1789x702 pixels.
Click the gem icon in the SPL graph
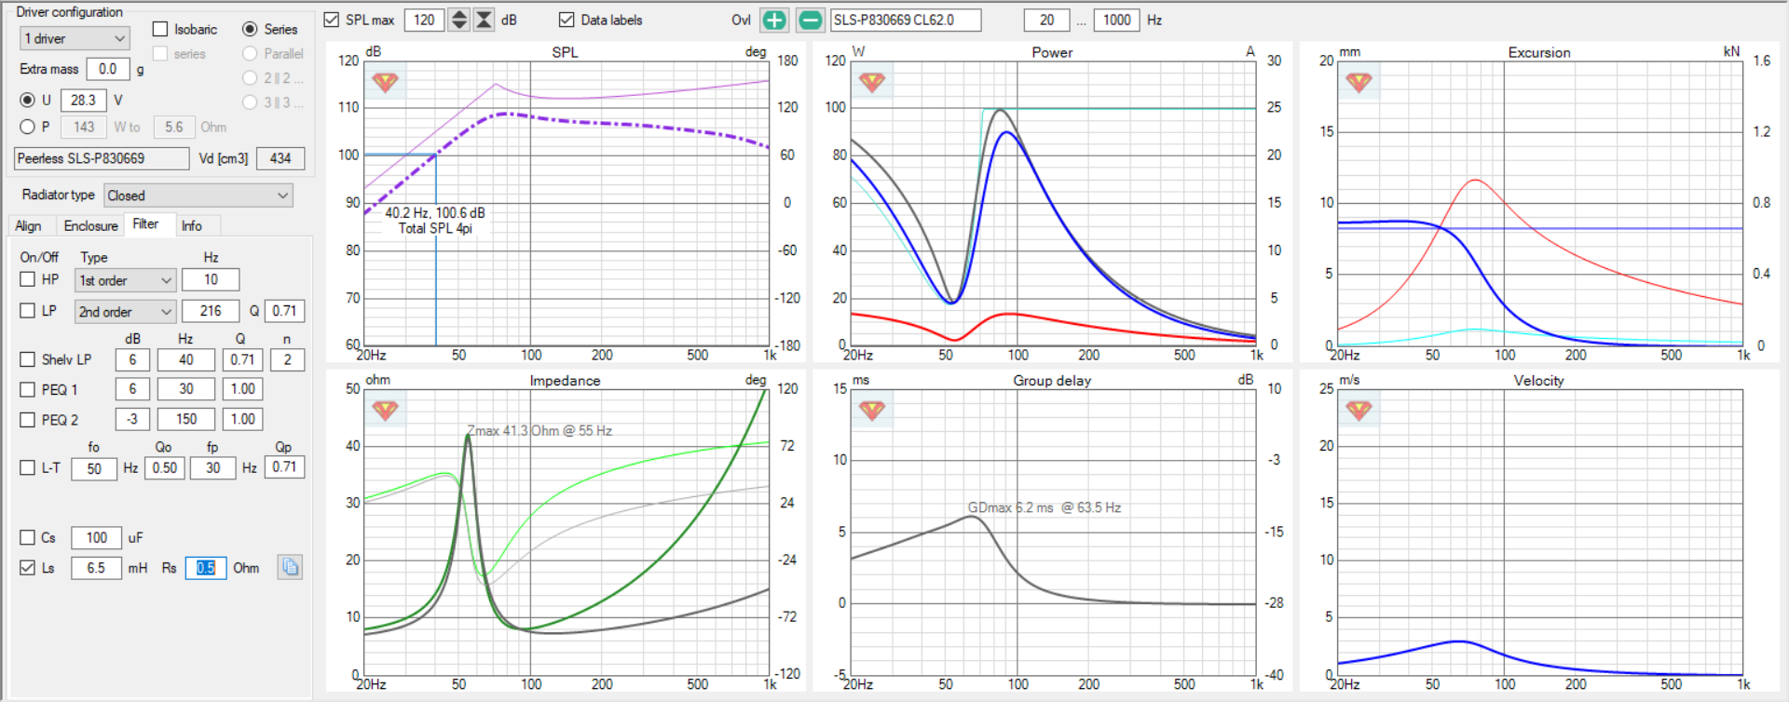[x=385, y=82]
